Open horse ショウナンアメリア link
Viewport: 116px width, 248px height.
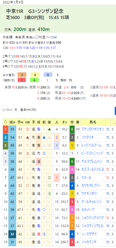click(93, 218)
